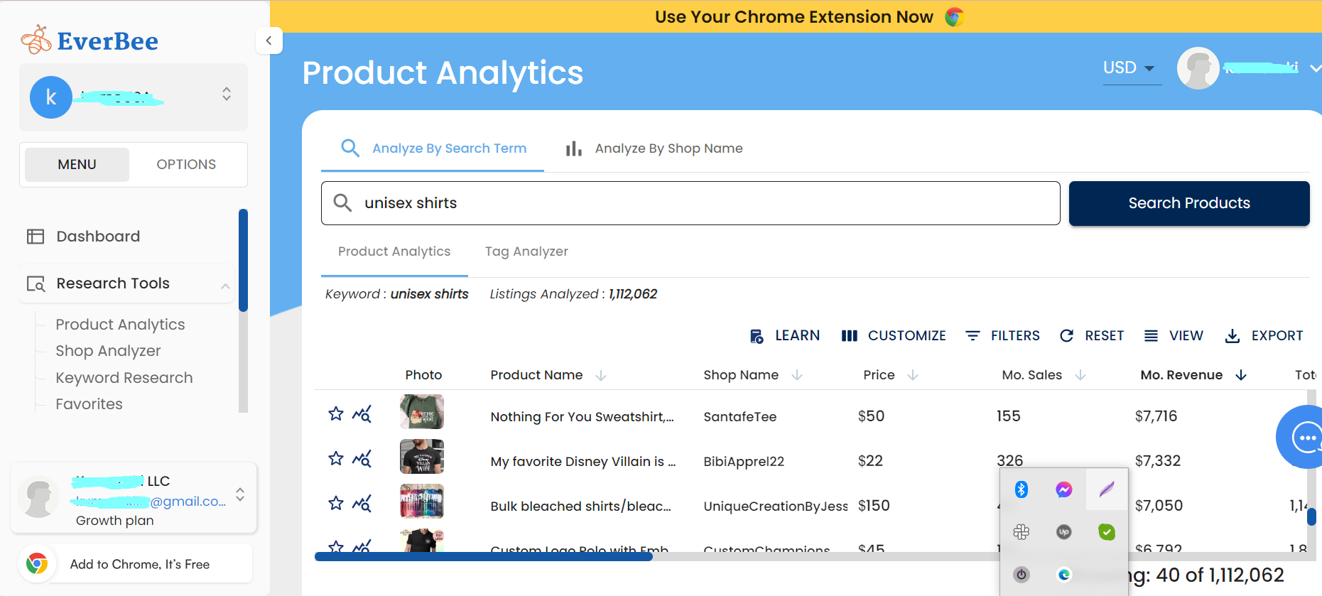Open the CUSTOMIZE columns option

[894, 335]
